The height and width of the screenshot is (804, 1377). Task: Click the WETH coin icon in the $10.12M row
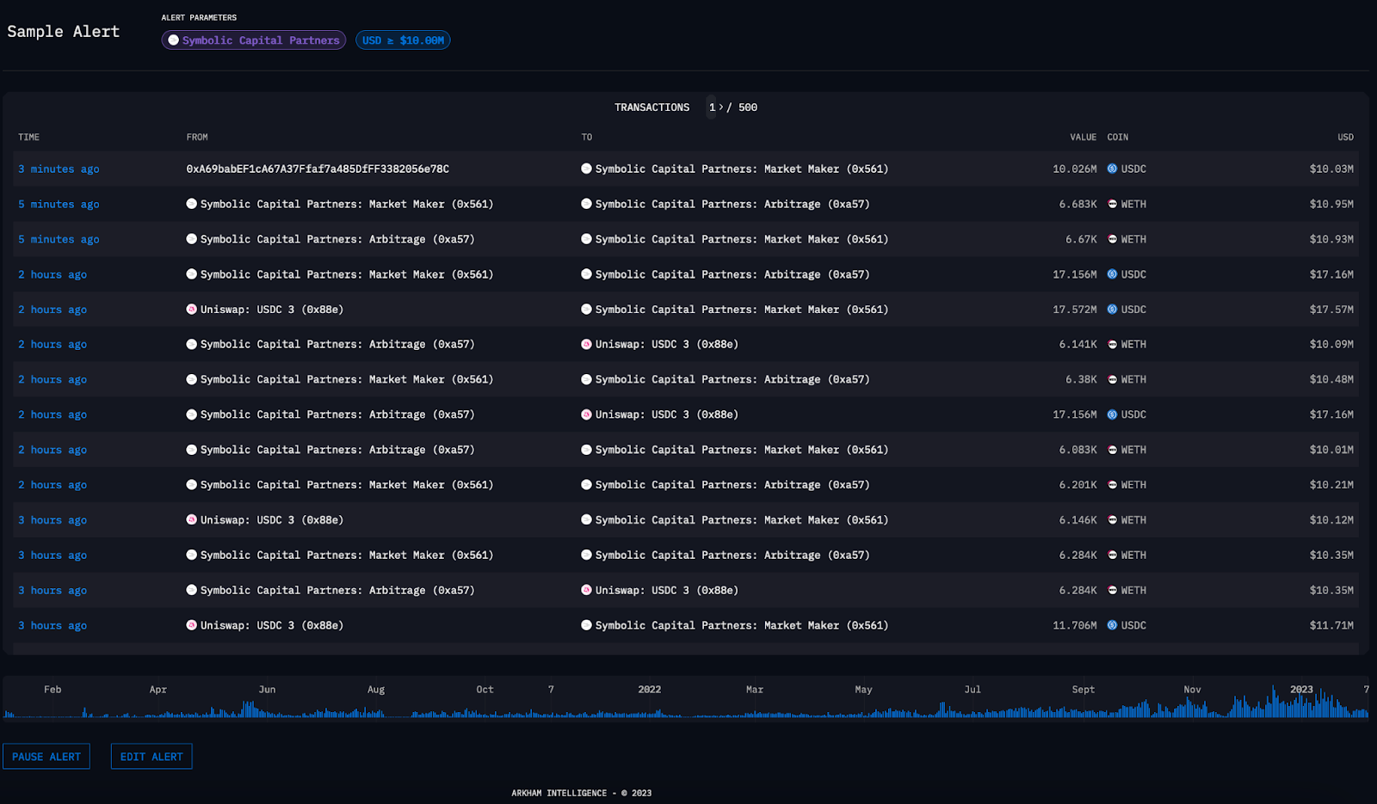click(1112, 520)
